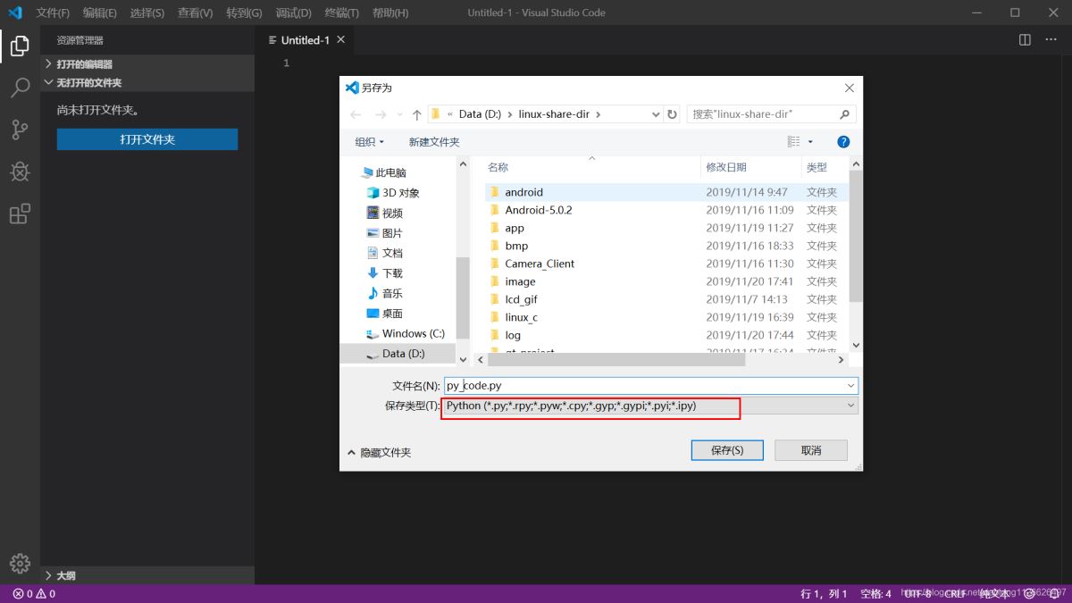Click the blue Help question mark icon

coord(842,140)
